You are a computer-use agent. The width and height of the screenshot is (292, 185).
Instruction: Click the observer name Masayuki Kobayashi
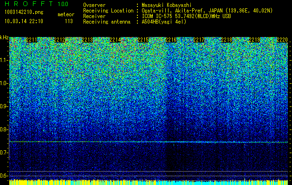point(167,5)
